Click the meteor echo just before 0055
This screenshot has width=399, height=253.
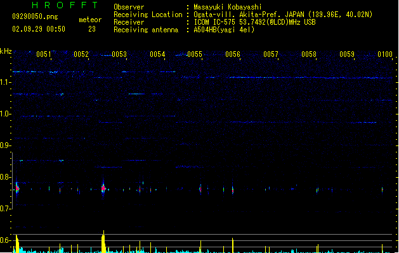coord(200,189)
